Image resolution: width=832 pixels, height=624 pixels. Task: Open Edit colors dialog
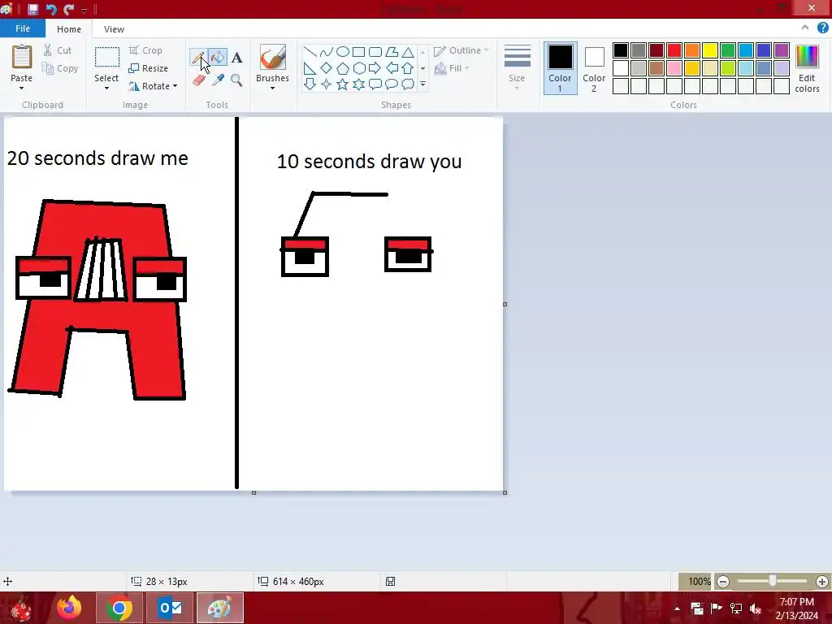click(807, 69)
